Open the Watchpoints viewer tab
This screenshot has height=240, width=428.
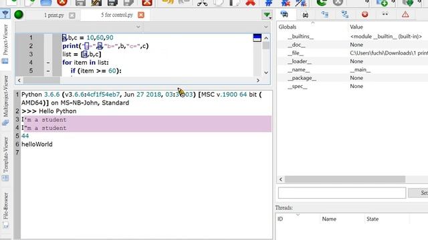[x=385, y=14]
